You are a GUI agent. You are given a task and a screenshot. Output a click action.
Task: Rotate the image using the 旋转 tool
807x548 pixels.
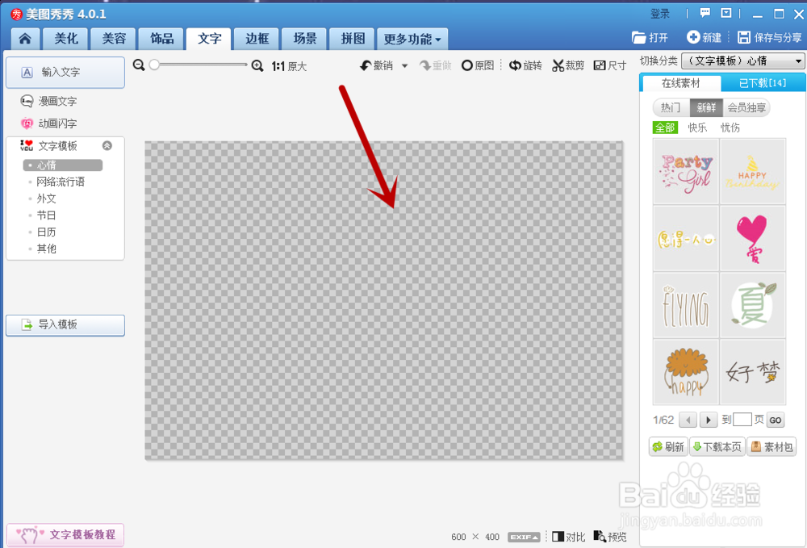[x=525, y=66]
